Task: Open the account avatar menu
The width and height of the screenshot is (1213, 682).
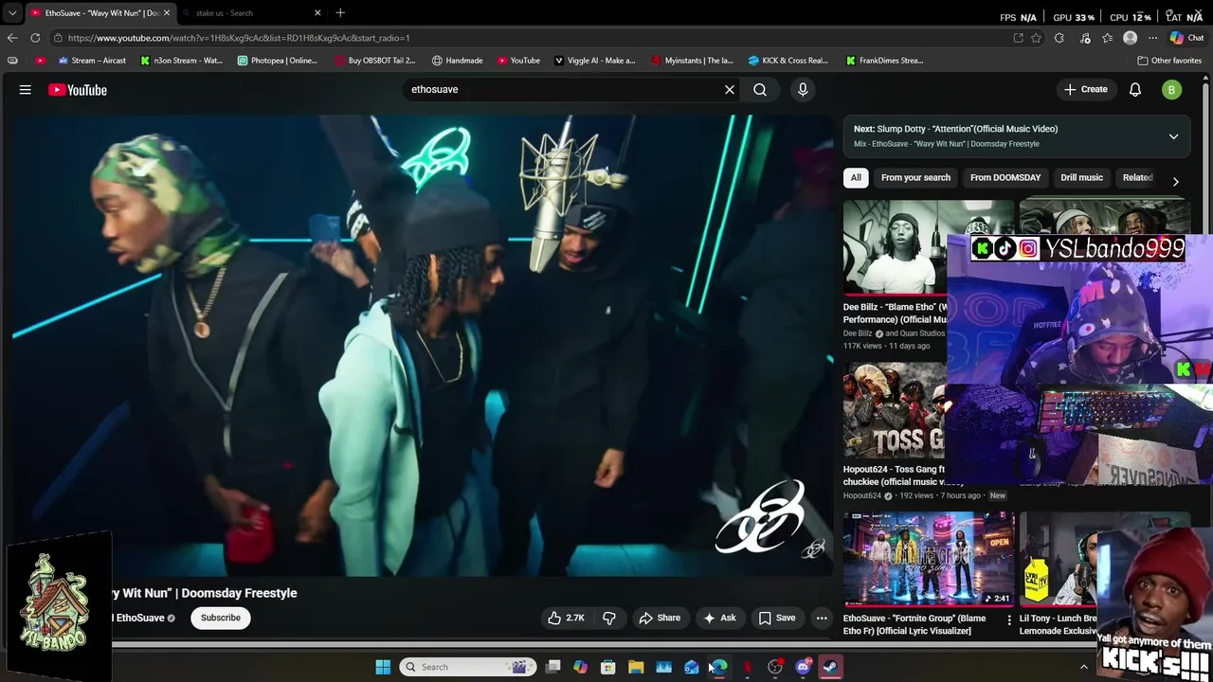Action: (1172, 90)
